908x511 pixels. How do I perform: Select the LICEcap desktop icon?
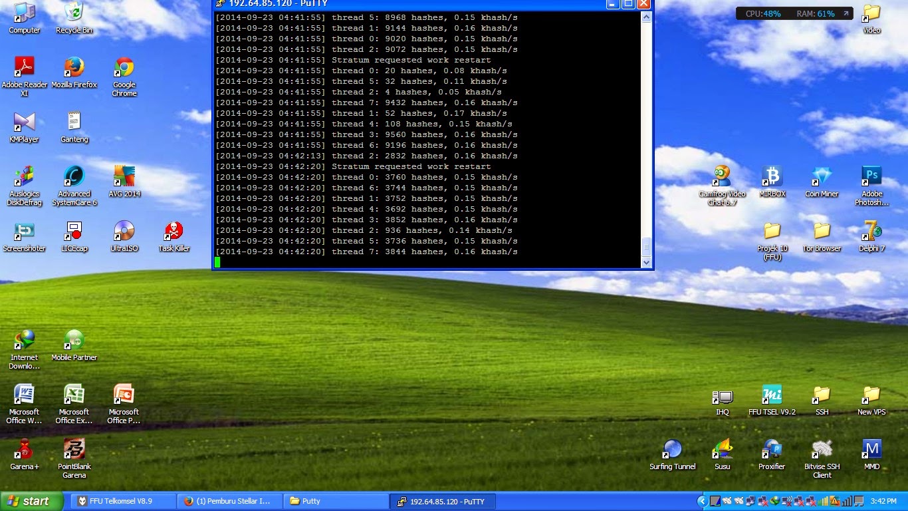pyautogui.click(x=74, y=236)
